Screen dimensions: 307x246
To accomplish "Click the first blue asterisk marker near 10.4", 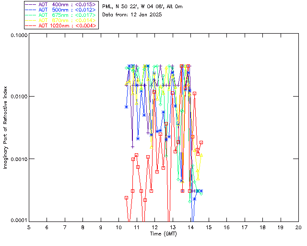I will (126, 107).
